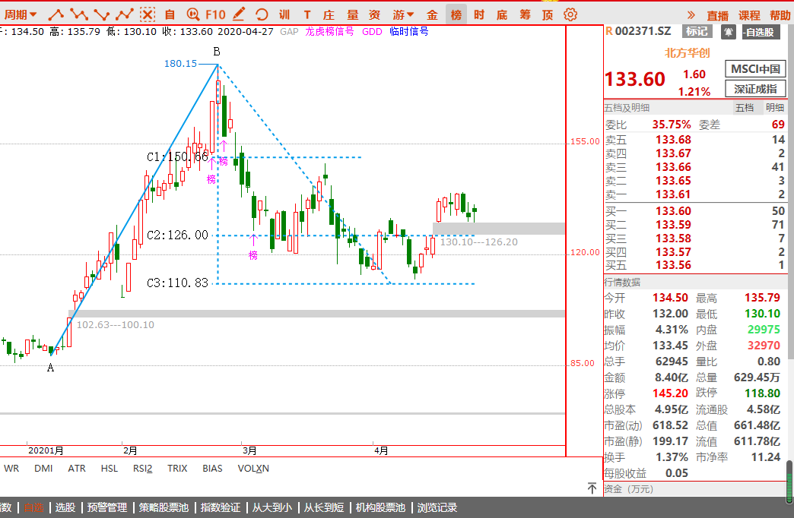This screenshot has height=518, width=794.
Task: Click the 筹 toolbar icon
Action: coord(525,14)
